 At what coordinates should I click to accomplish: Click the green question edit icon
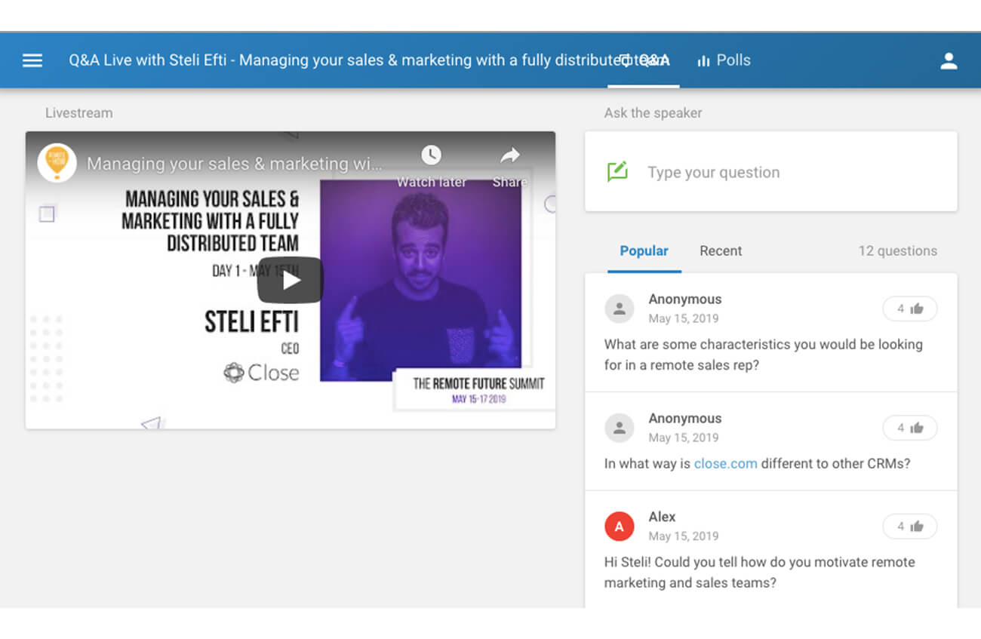617,172
